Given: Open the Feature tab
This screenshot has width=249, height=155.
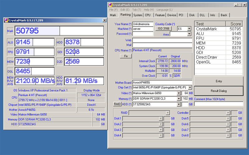Looking at the screenshot, I should [160, 15].
